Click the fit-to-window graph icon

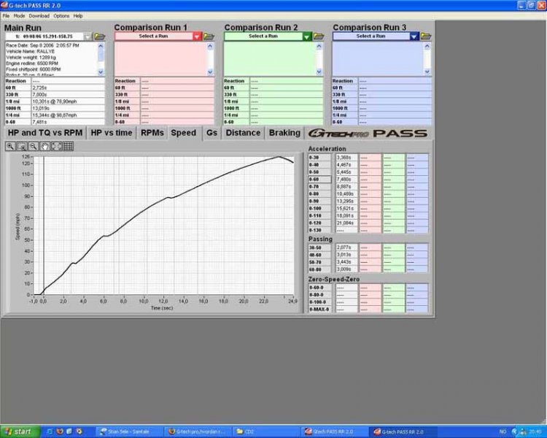point(56,147)
